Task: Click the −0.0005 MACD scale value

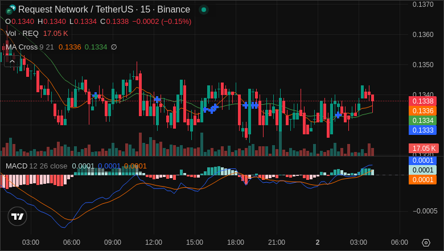Action: tap(425, 211)
